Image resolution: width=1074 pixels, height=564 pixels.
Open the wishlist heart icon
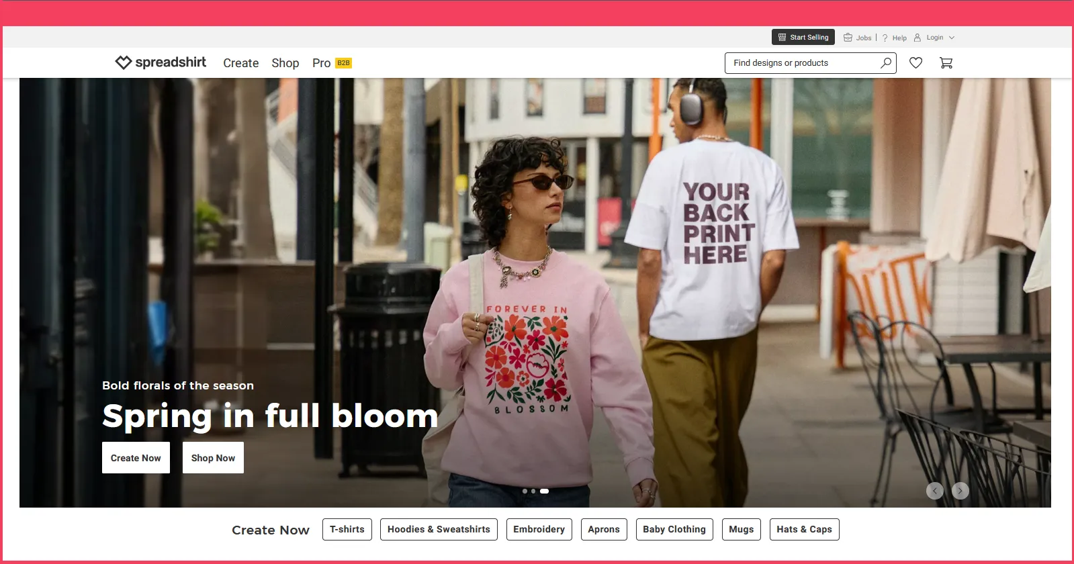(915, 62)
